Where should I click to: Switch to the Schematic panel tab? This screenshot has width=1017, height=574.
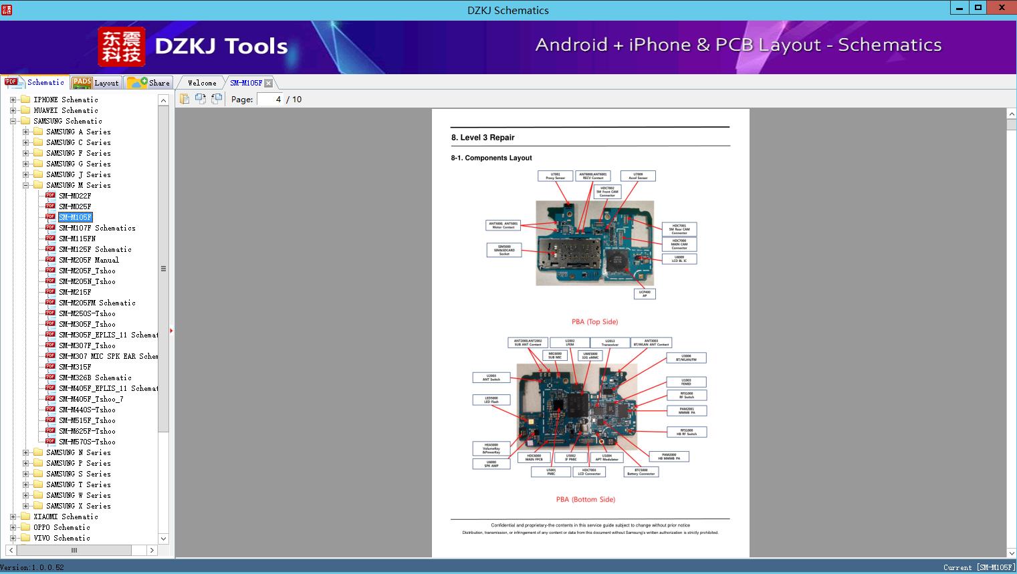[x=35, y=82]
